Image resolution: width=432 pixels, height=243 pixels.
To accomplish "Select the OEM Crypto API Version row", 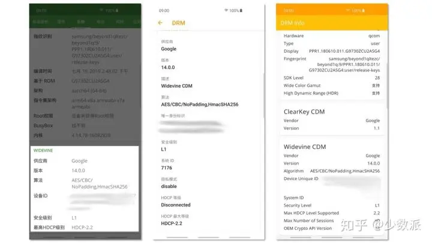I will point(332,229).
